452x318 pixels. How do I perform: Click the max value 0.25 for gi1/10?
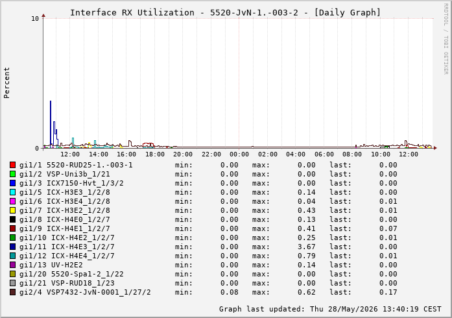(x=307, y=238)
